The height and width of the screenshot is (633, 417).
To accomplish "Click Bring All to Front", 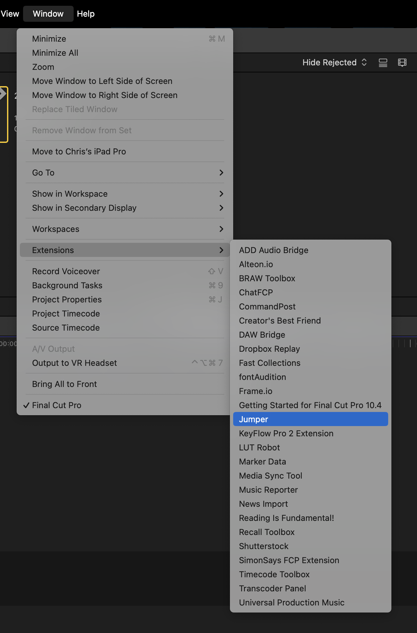I will tap(64, 384).
